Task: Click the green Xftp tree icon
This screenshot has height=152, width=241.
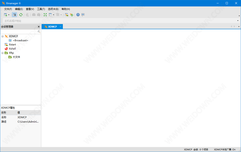Action: click(6, 53)
